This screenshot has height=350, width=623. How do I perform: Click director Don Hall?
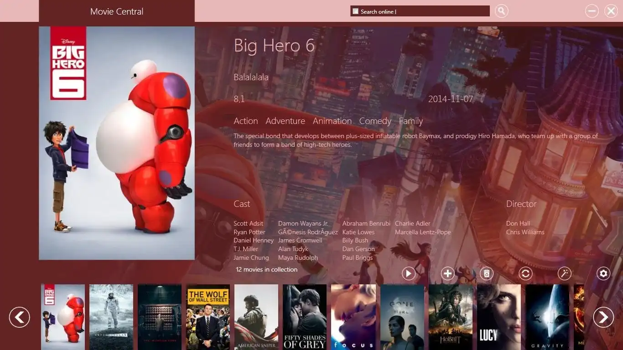coord(518,223)
